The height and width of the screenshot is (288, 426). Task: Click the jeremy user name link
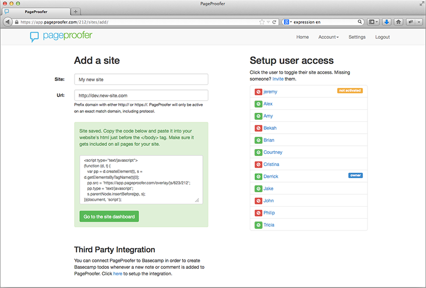271,92
